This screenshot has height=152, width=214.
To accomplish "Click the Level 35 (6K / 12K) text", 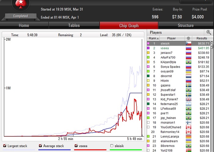I will point(116,35).
